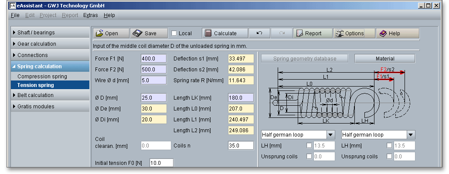Image resolution: width=449 pixels, height=174 pixels.
Task: Enable the Local checkbox
Action: (x=174, y=33)
